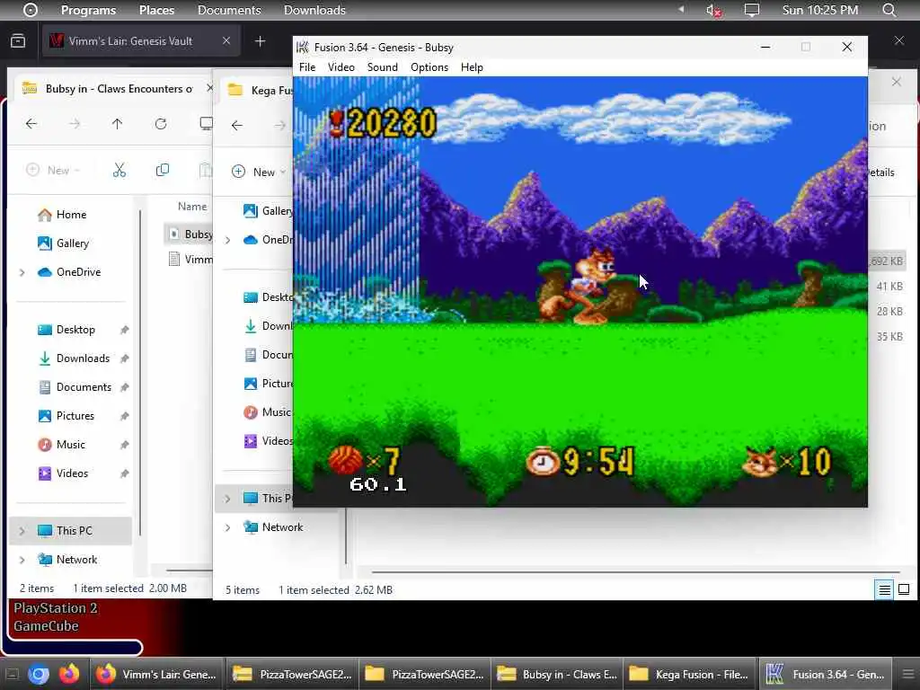Open Downloads from the top panel
The height and width of the screenshot is (690, 920).
pos(314,10)
